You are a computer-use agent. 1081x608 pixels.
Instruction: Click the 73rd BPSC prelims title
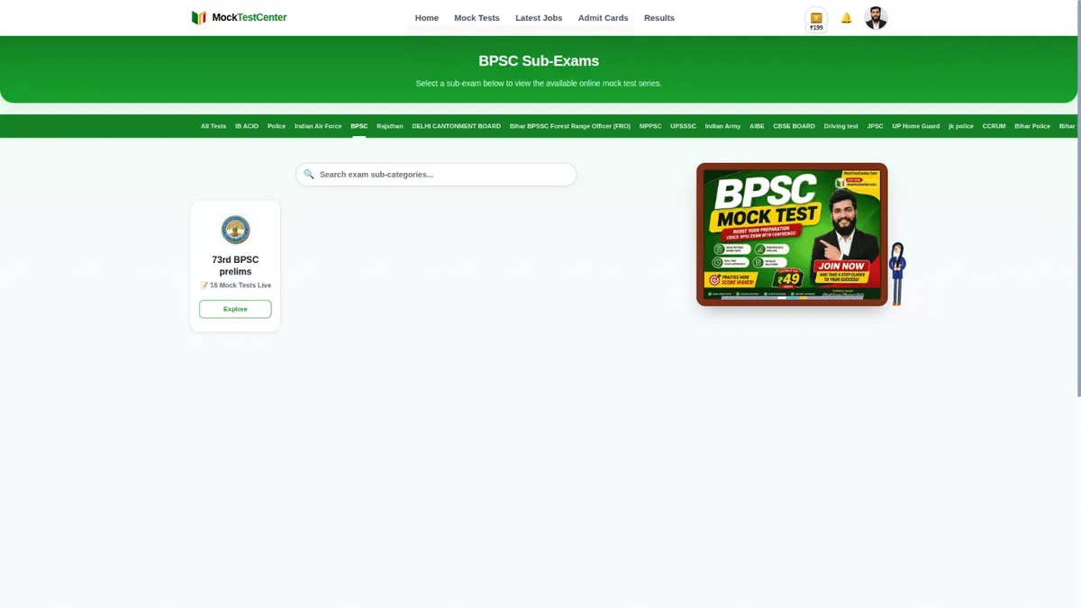pos(235,266)
